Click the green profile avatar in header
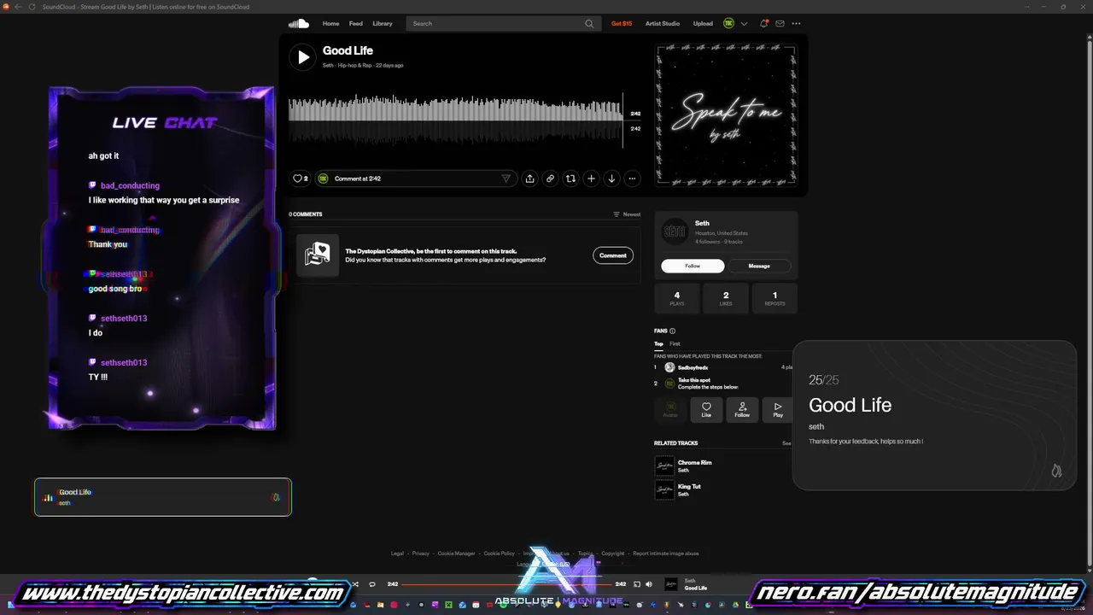 point(729,24)
